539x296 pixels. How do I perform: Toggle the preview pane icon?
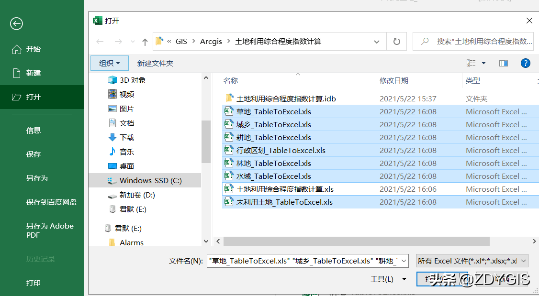pyautogui.click(x=504, y=63)
